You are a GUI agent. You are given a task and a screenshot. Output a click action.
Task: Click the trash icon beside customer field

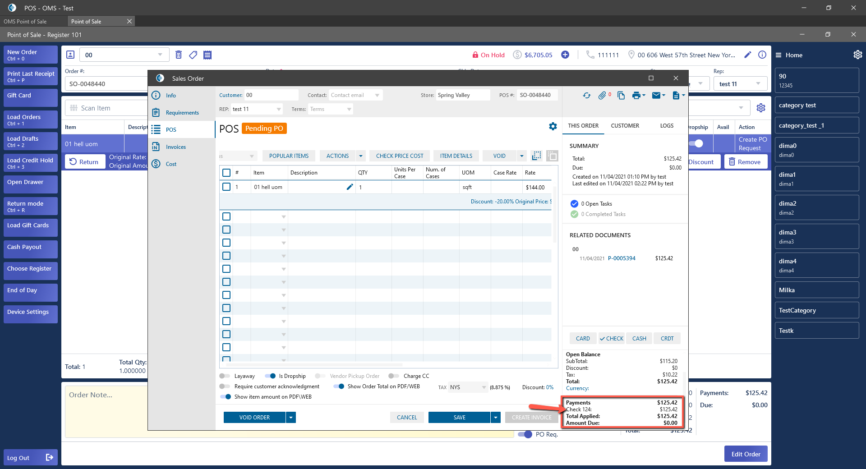179,55
